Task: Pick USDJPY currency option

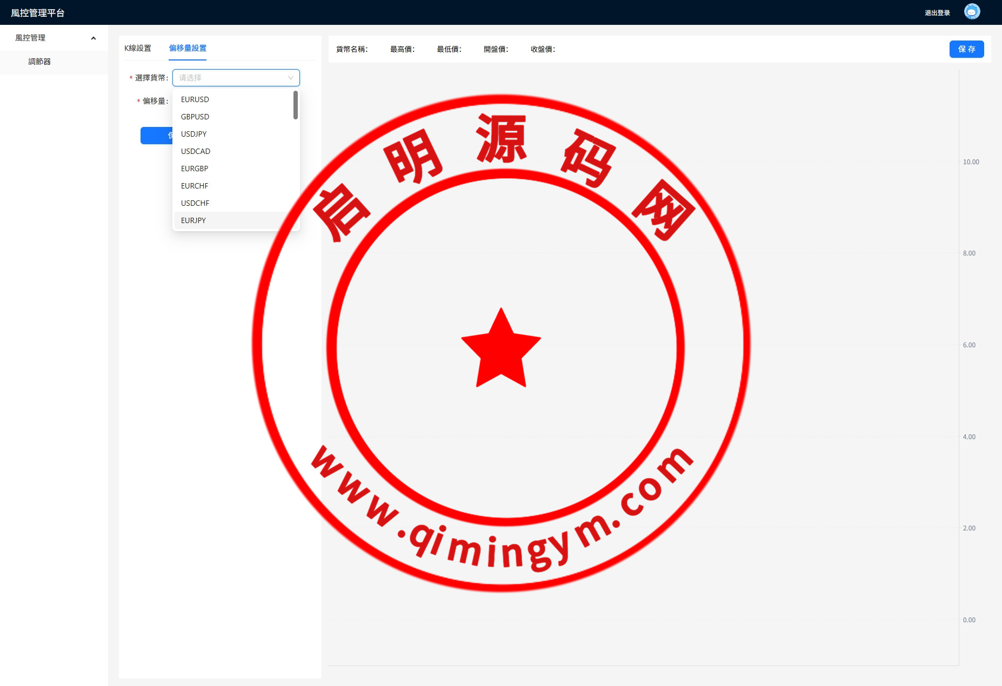Action: pyautogui.click(x=194, y=134)
